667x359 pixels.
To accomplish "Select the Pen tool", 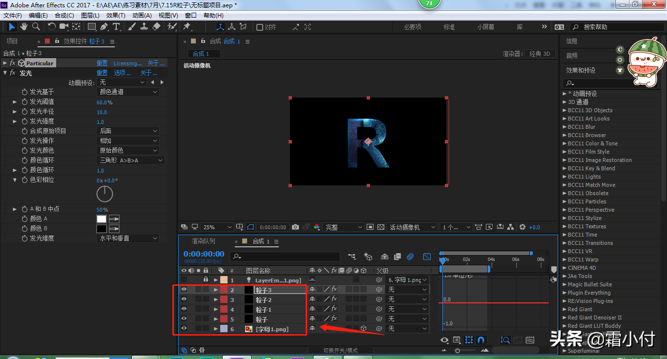I will [x=104, y=26].
